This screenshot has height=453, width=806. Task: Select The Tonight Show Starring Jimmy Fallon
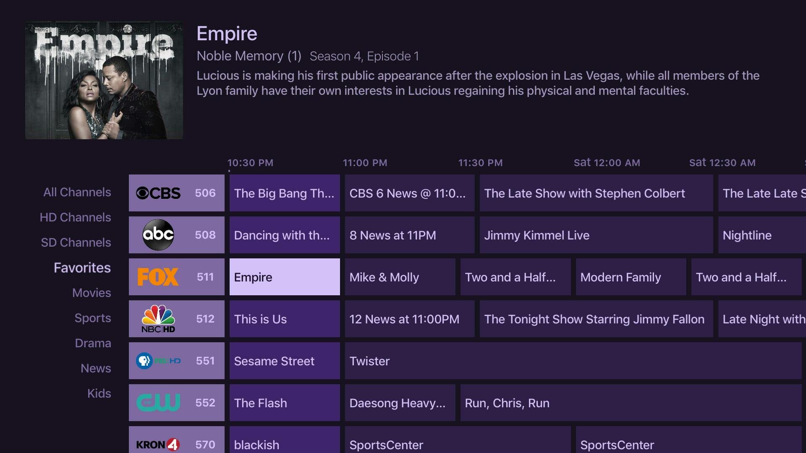tap(594, 319)
